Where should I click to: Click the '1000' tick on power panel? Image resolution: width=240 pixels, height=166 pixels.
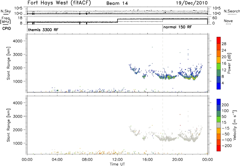click(17, 81)
